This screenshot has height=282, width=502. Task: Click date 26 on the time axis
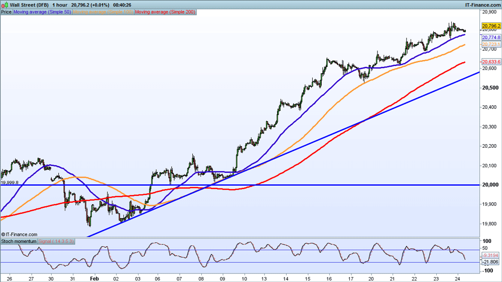point(9,278)
